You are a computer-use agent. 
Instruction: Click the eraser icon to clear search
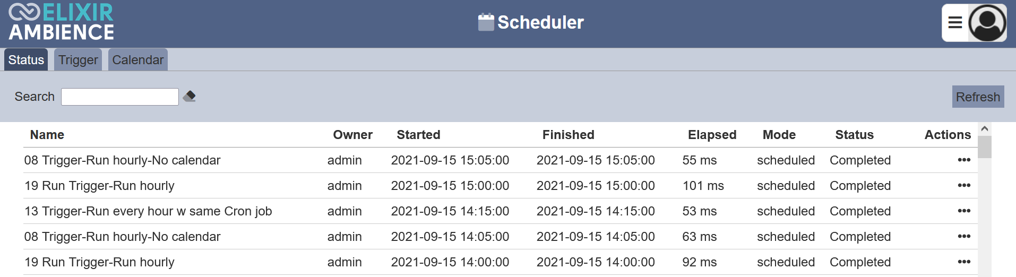click(x=190, y=97)
